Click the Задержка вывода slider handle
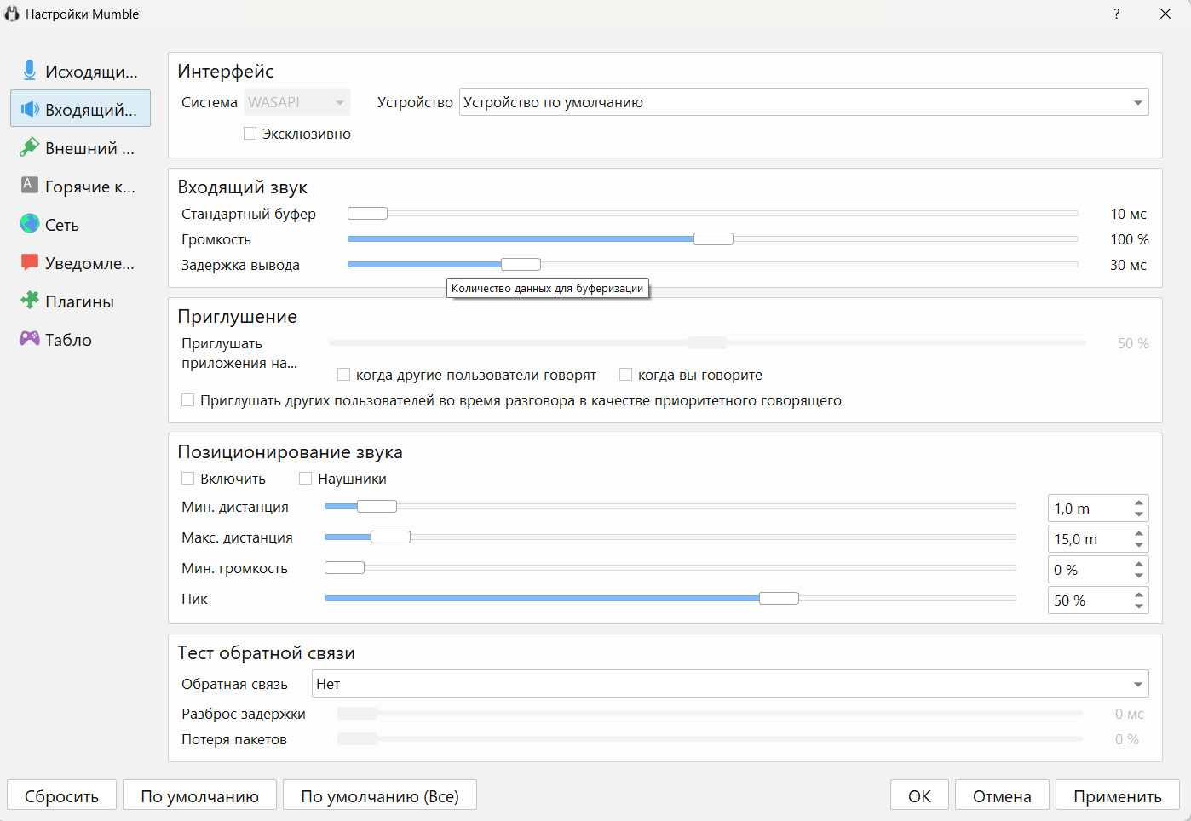1191x821 pixels. pos(521,264)
